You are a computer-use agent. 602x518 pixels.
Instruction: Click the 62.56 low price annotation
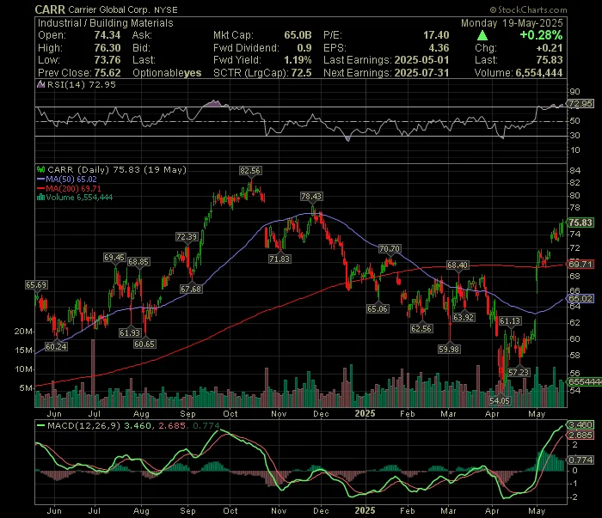coord(421,328)
